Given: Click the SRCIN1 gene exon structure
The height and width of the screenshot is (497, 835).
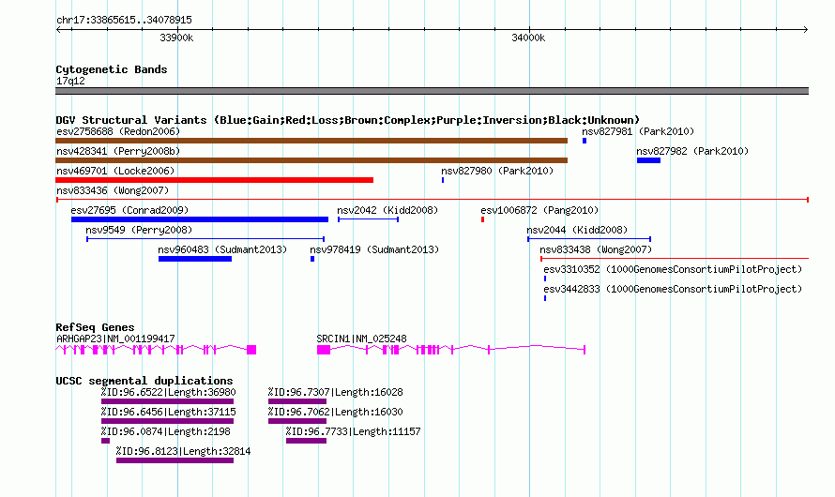Looking at the screenshot, I should pos(451,350).
